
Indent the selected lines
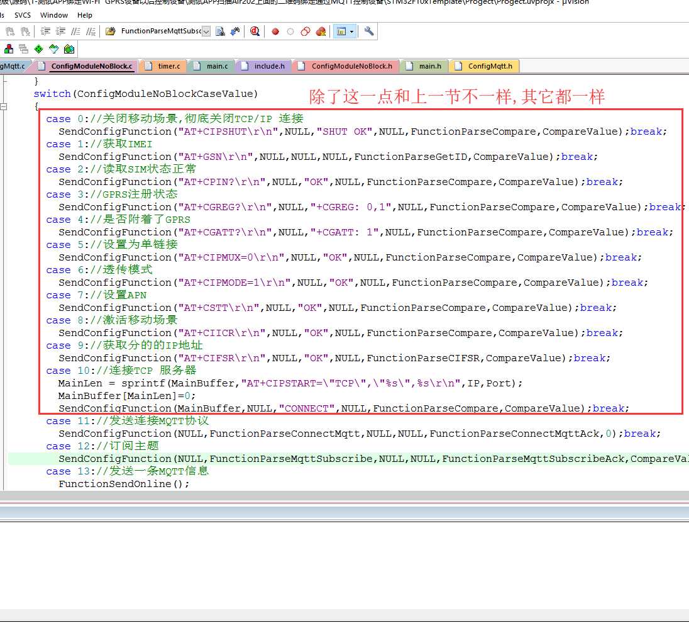tap(45, 31)
